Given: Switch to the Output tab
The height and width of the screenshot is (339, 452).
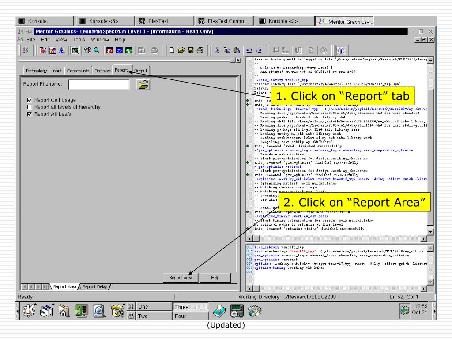Looking at the screenshot, I should 141,71.
